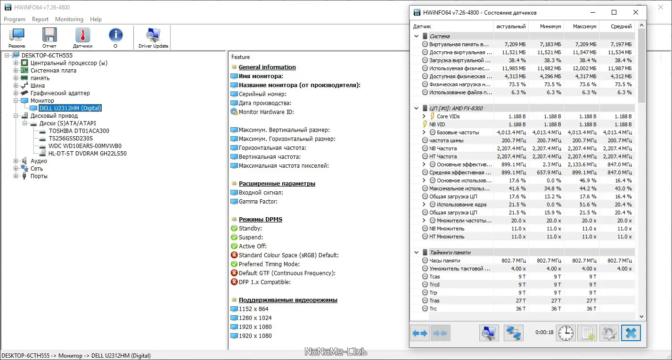Click the Датчик column header
Image resolution: width=672 pixels, height=360 pixels.
click(x=452, y=26)
